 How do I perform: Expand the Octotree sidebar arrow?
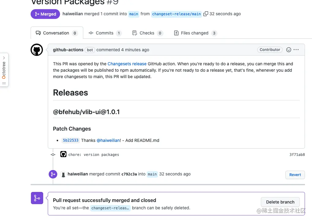pyautogui.click(x=4, y=58)
